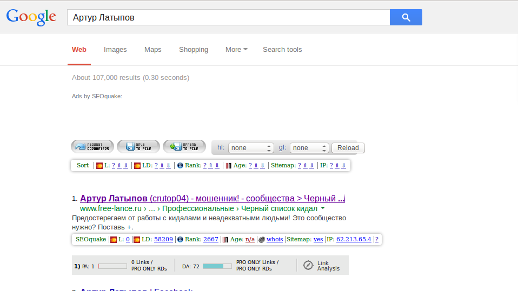This screenshot has width=518, height=291.
Task: Sort L descending with the down arrow
Action: click(x=125, y=165)
